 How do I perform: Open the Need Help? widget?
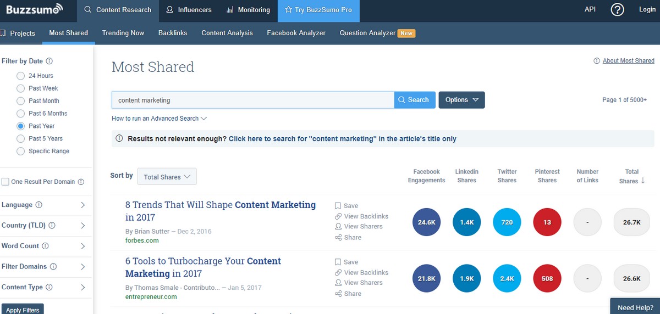coord(635,307)
